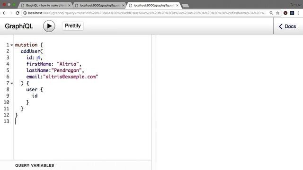Click the id field on line 9
Viewport: 303px width, 170px height.
[x=35, y=96]
